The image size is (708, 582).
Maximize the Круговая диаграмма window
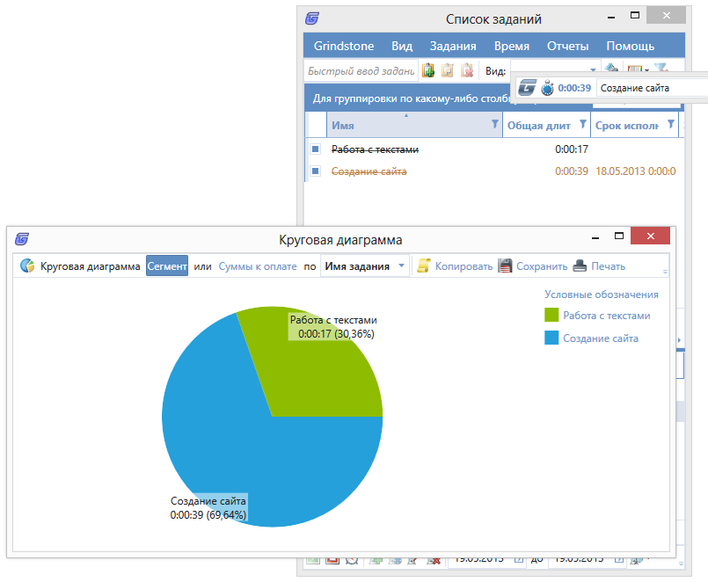pyautogui.click(x=619, y=236)
